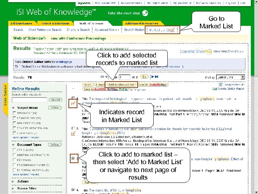Image resolution: width=258 pixels, height=194 pixels.
Task: Open the My Saved Searches link
Action: pos(209,3)
